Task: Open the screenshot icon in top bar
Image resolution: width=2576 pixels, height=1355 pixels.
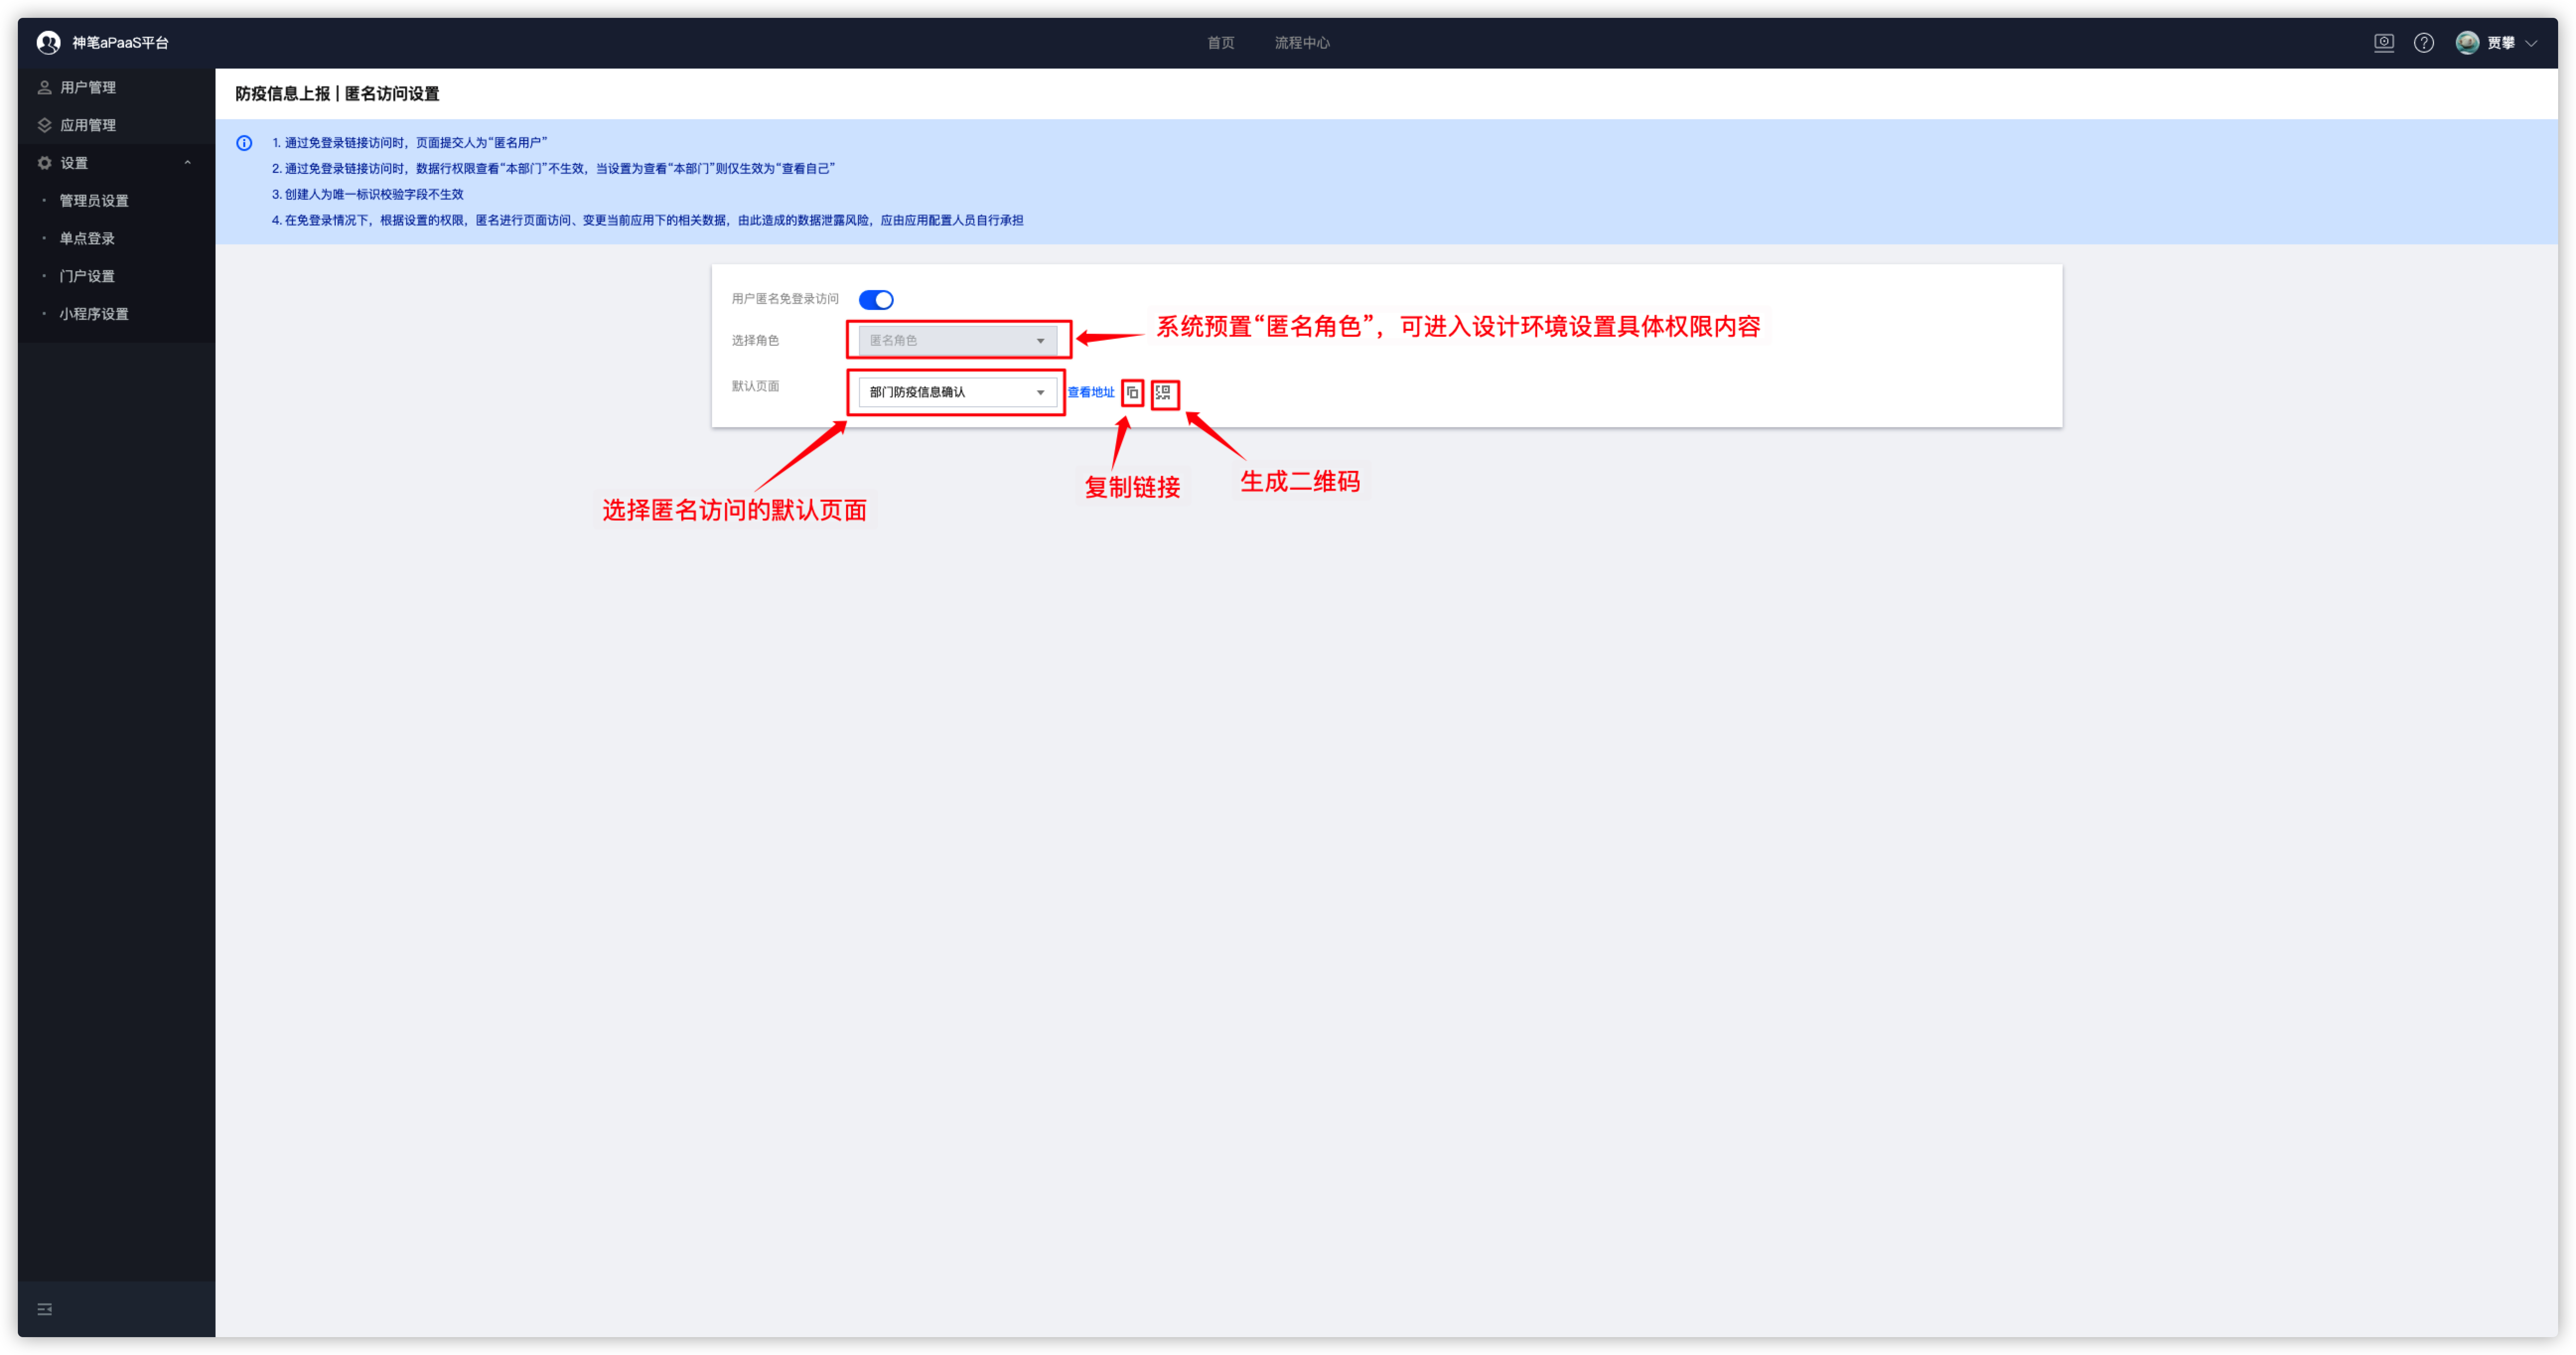Action: tap(2383, 43)
